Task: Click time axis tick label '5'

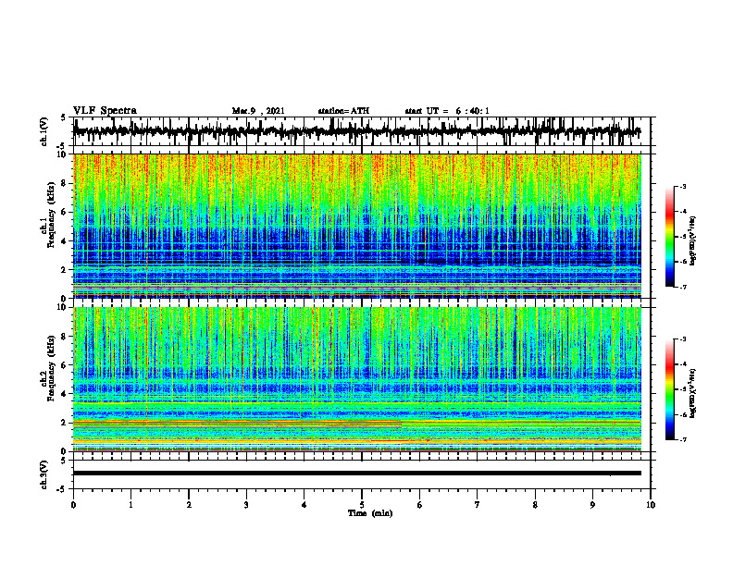Action: [362, 505]
